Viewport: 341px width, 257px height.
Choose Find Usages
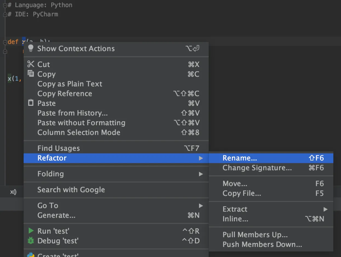pos(116,148)
